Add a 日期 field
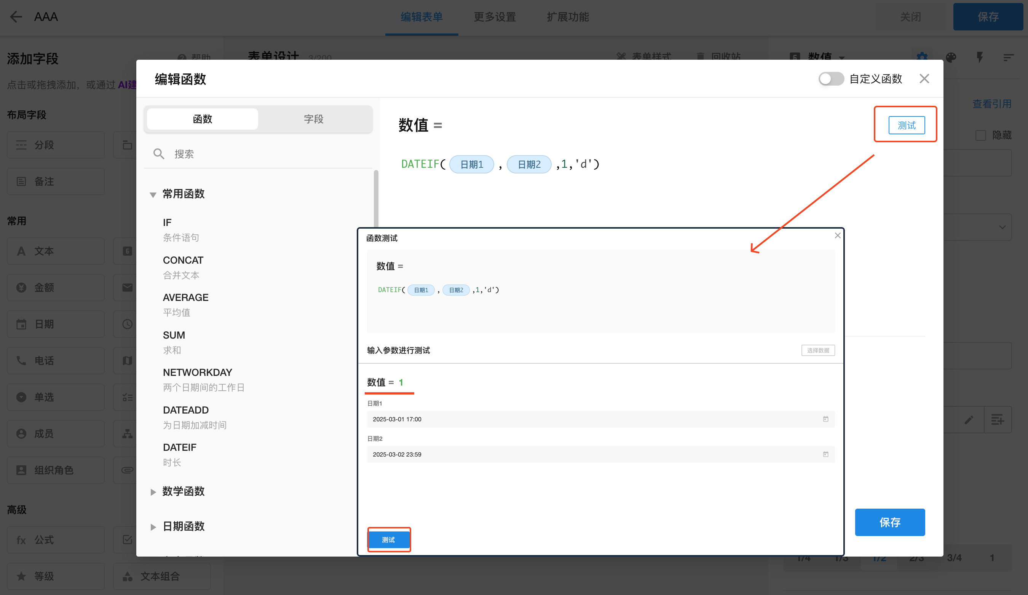Image resolution: width=1028 pixels, height=595 pixels. coord(56,324)
